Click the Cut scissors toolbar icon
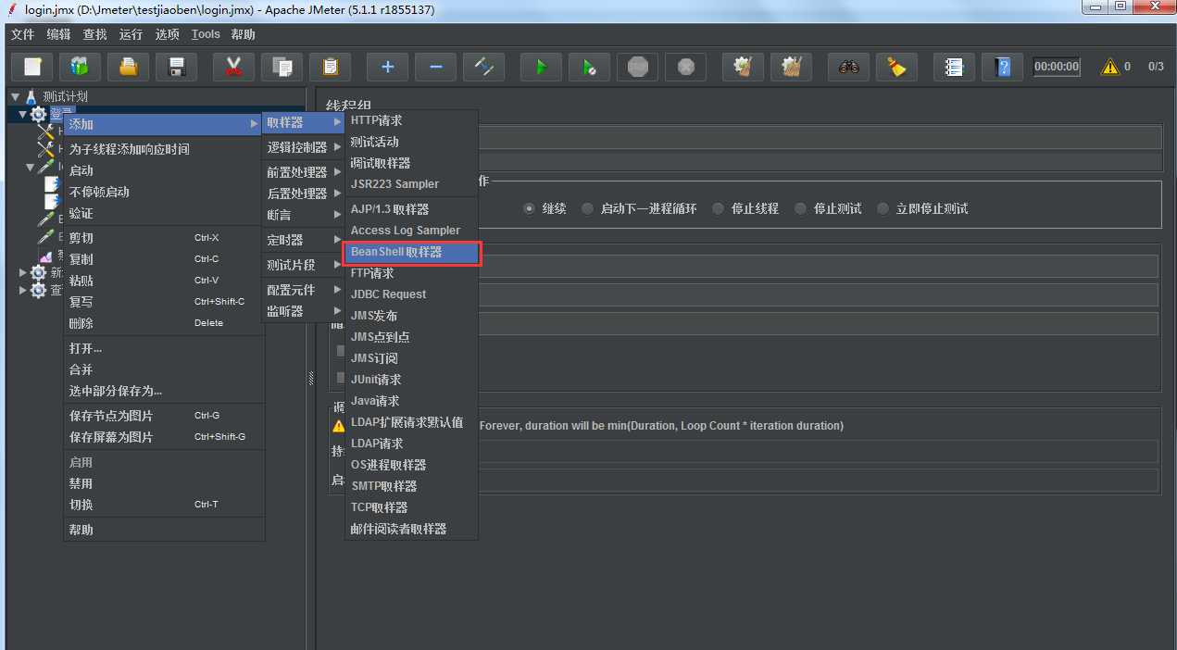The width and height of the screenshot is (1177, 650). [x=233, y=67]
